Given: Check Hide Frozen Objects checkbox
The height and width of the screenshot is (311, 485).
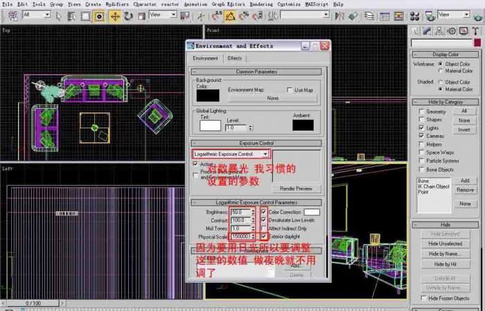Looking at the screenshot, I should click(423, 298).
